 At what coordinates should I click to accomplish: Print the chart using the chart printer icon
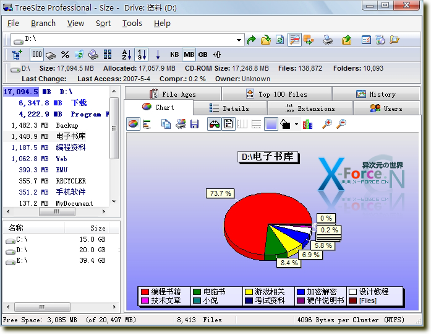(181, 124)
